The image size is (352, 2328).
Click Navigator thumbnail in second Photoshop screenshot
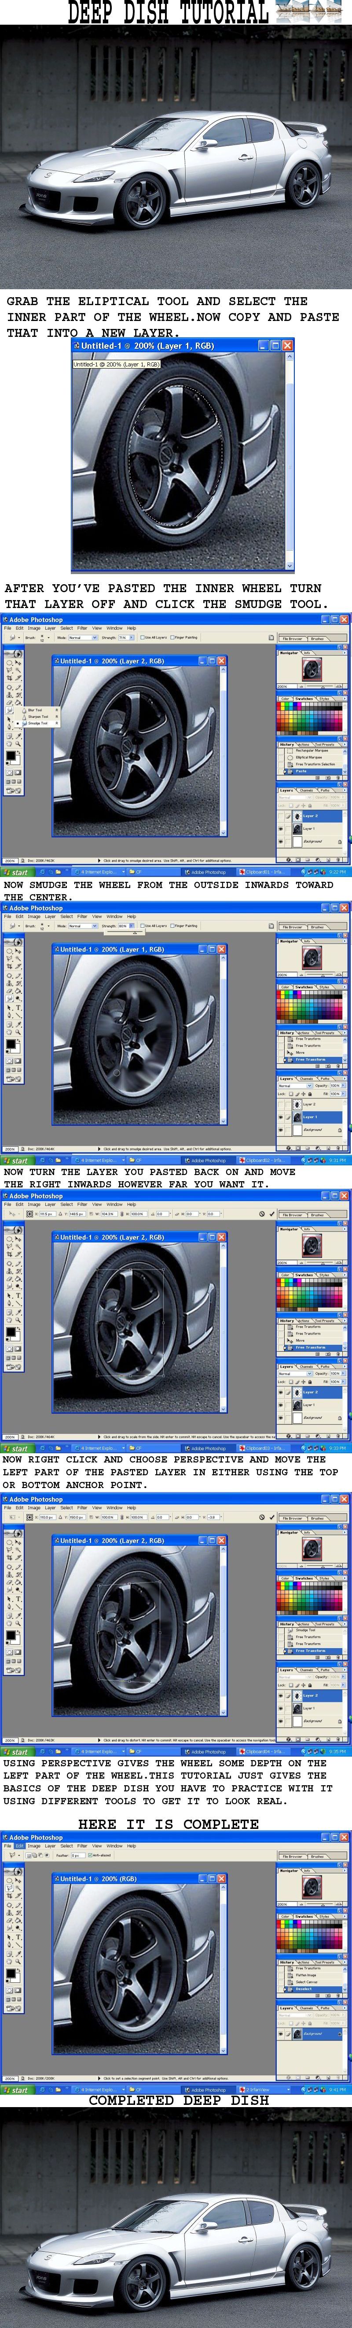312,957
